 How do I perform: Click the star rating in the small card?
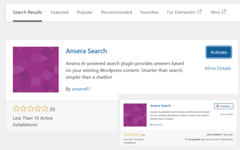point(132,135)
